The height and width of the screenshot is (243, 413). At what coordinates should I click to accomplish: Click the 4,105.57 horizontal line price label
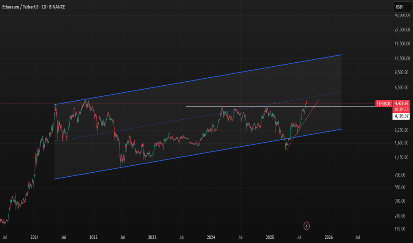point(401,116)
